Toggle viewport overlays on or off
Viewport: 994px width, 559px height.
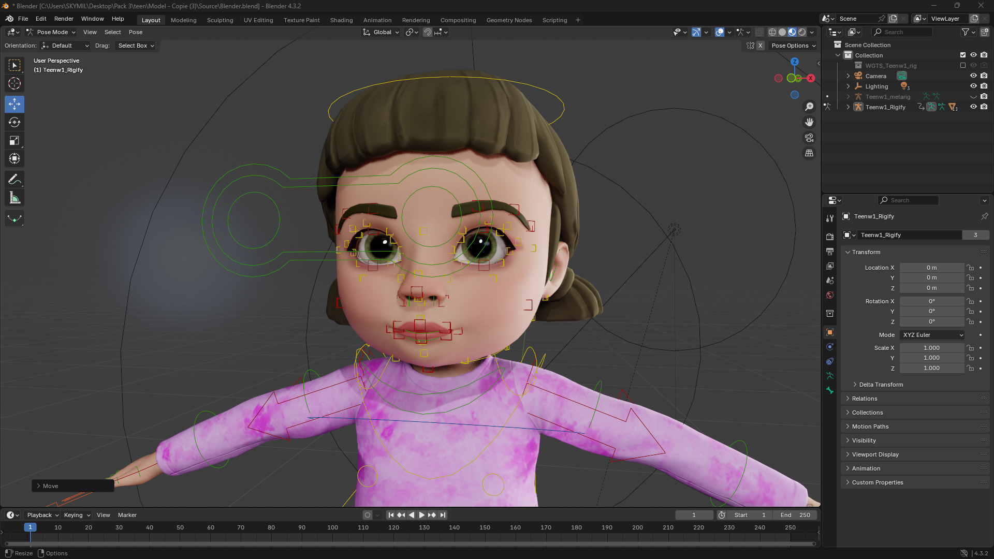[720, 32]
